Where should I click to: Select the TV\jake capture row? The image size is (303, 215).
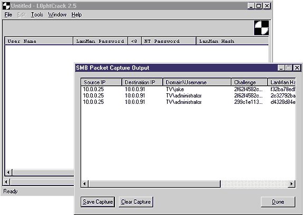coord(188,89)
